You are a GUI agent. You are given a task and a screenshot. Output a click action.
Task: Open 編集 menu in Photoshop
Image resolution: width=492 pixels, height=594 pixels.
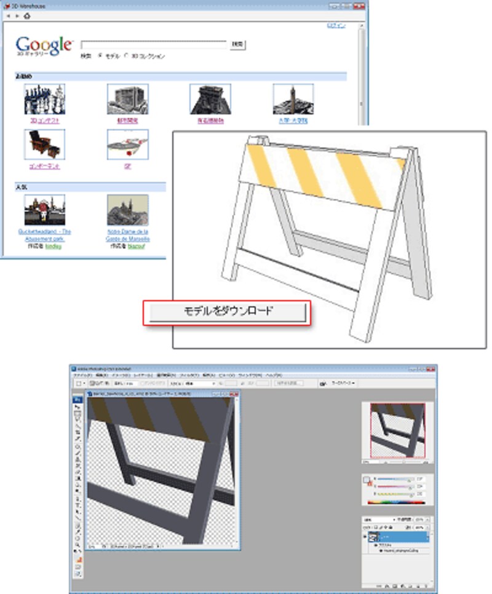click(101, 375)
